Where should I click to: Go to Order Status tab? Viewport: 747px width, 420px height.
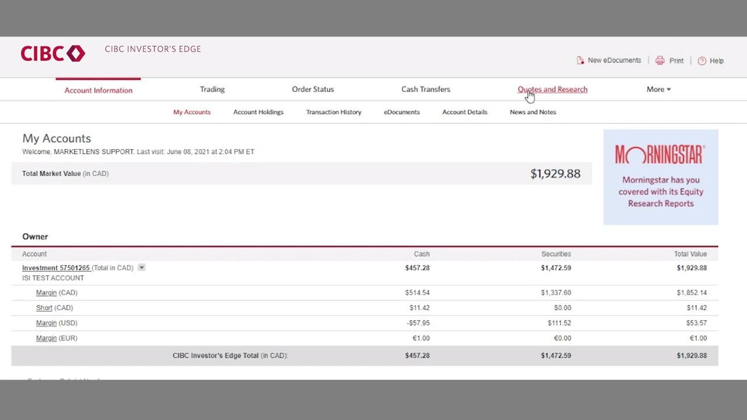point(313,89)
